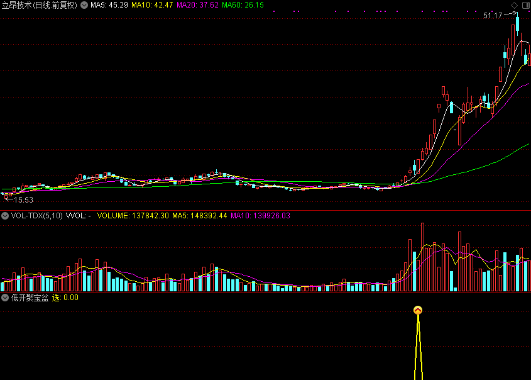Click the volume MA5: 148392.44 readout
The height and width of the screenshot is (380, 531).
pyautogui.click(x=199, y=216)
